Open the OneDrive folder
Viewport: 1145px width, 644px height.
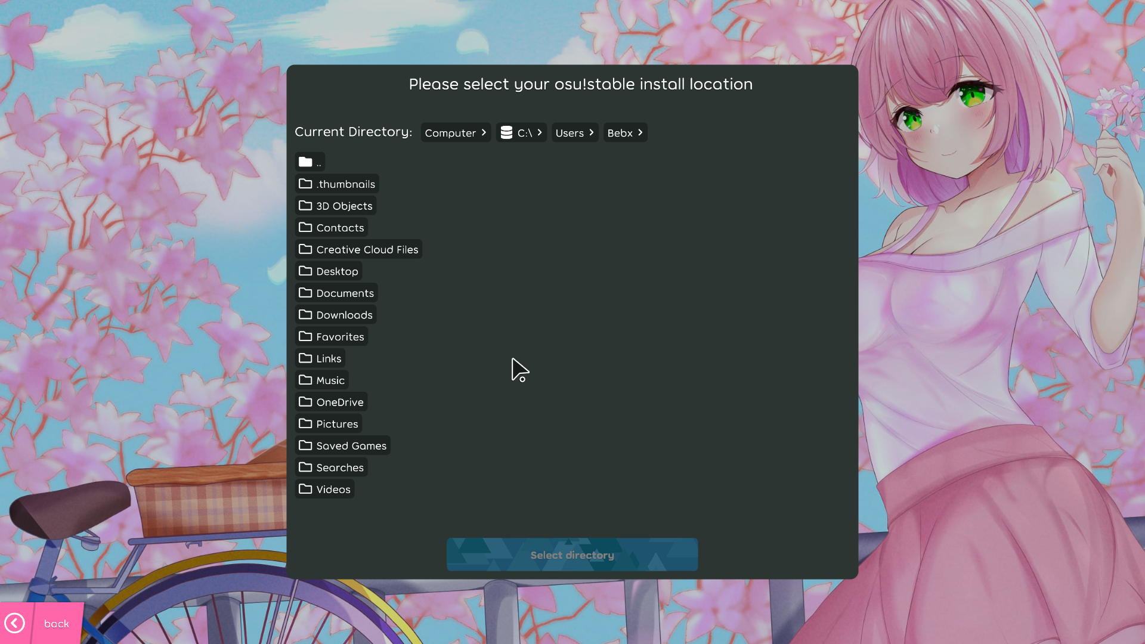[339, 402]
